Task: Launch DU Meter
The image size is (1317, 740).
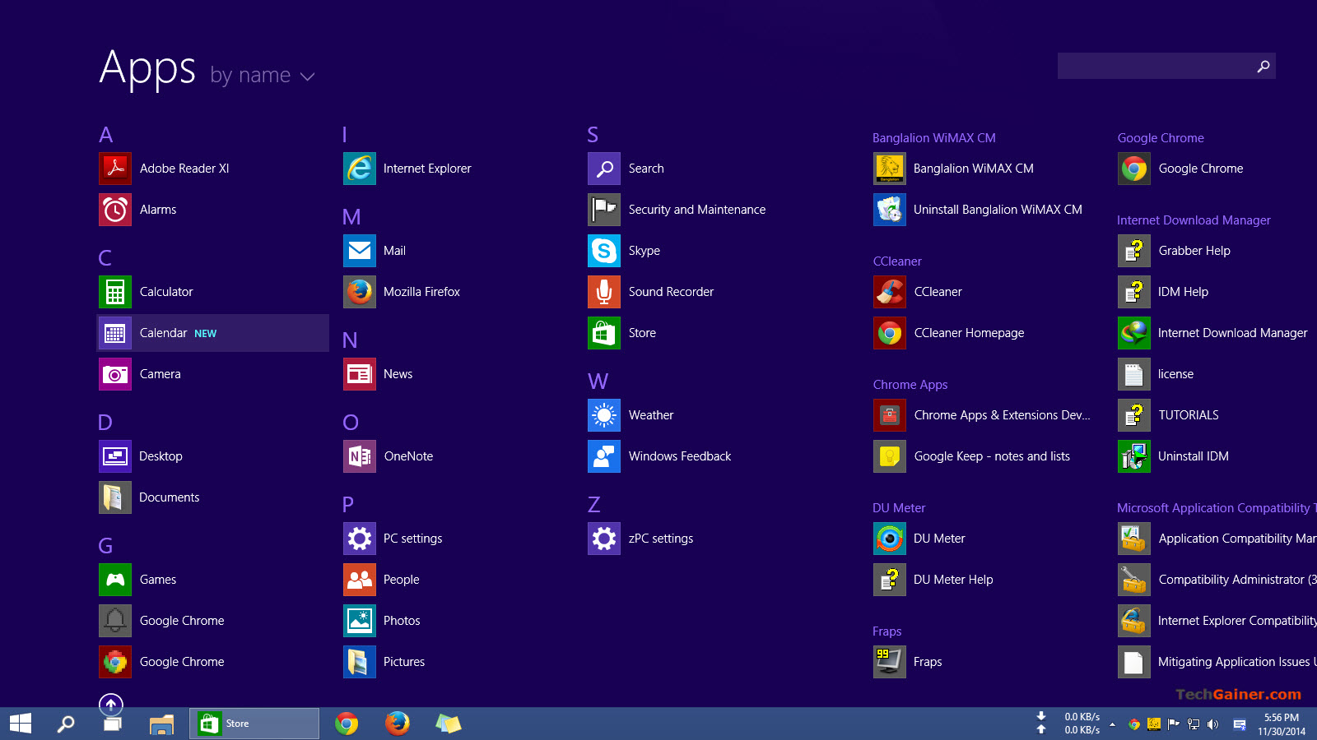Action: pyautogui.click(x=939, y=539)
